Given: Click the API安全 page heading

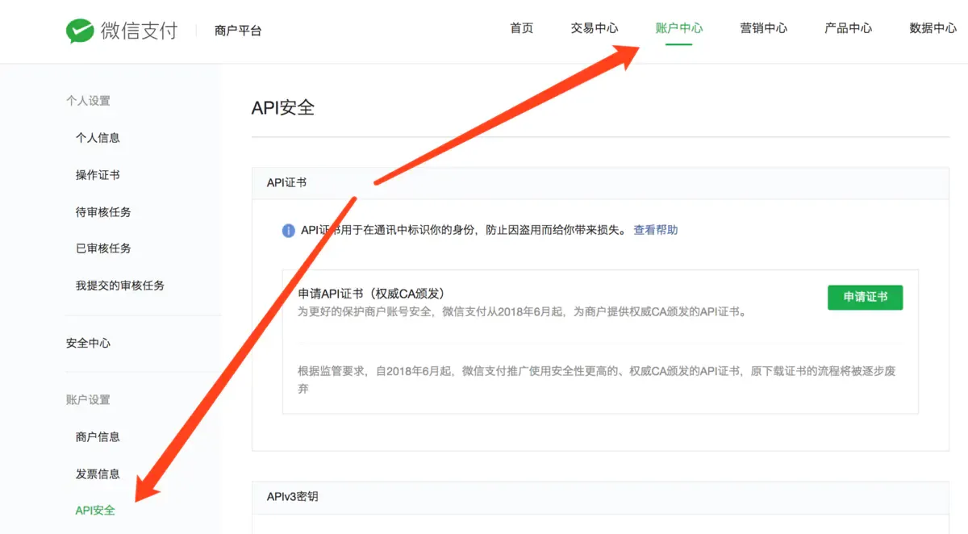Looking at the screenshot, I should tap(283, 107).
